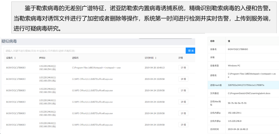
Task: Sort by 访问时间 using its sort arrows
Action: (156, 58)
